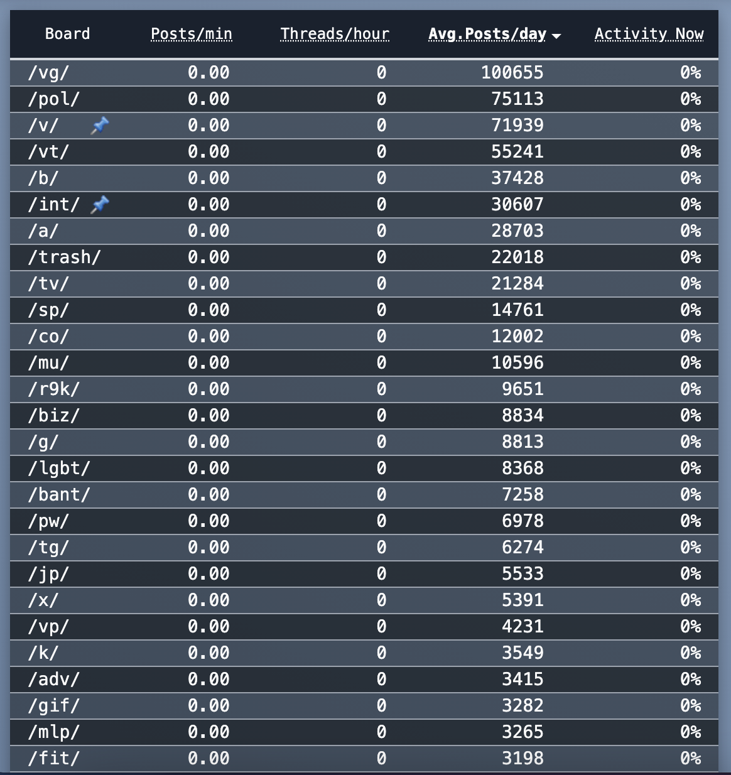Select the /fit/ board row
The image size is (731, 775).
click(364, 759)
